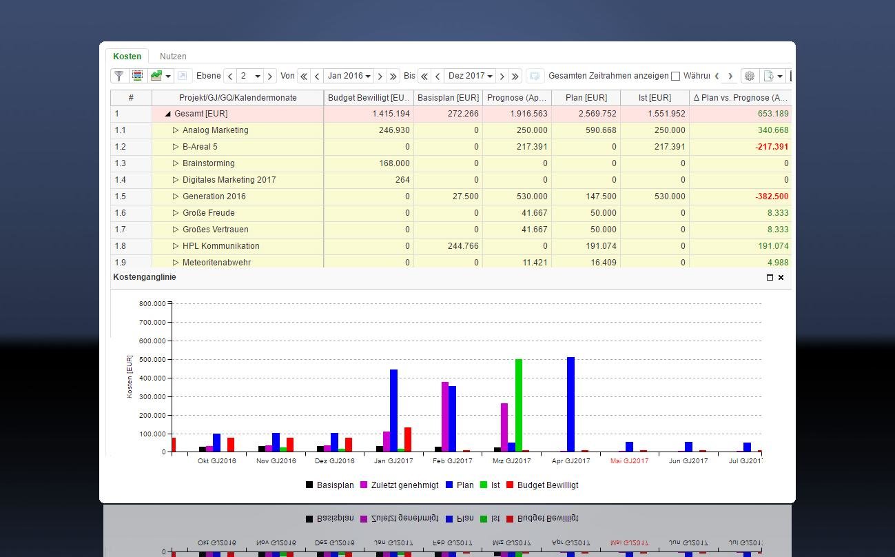The height and width of the screenshot is (557, 895).
Task: Select the Kosten tab
Action: pos(127,57)
